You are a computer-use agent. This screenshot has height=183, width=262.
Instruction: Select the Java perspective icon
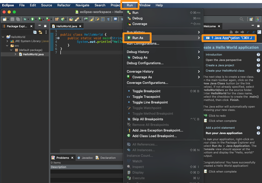pyautogui.click(x=258, y=19)
